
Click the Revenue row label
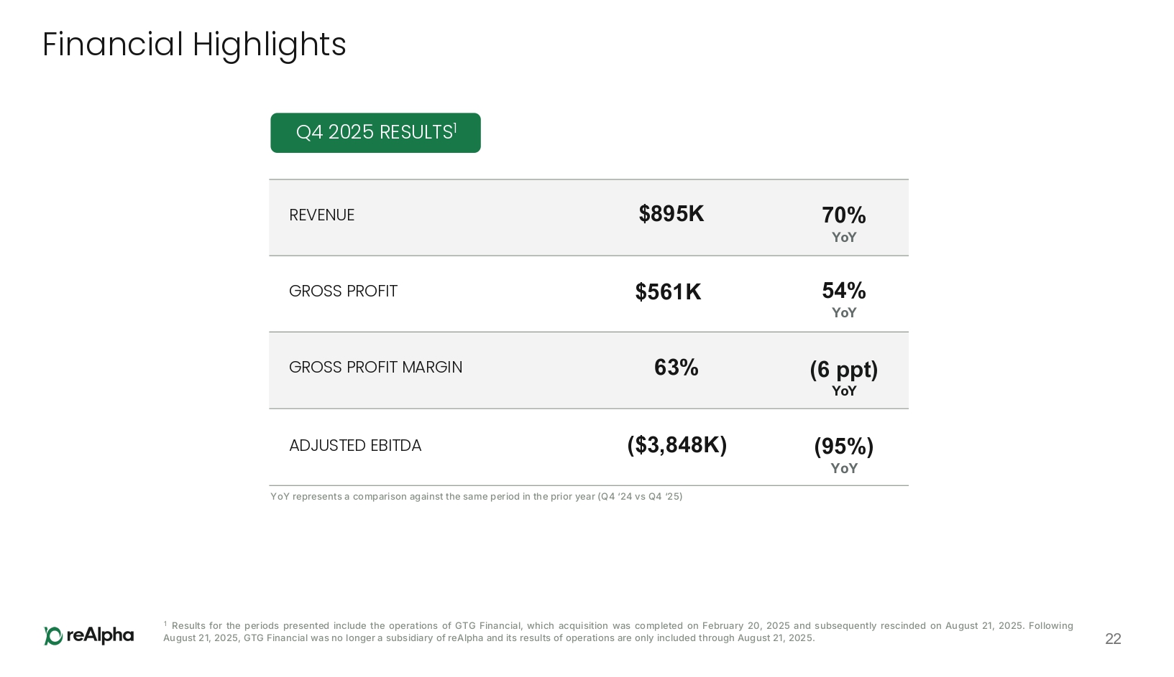coord(321,215)
